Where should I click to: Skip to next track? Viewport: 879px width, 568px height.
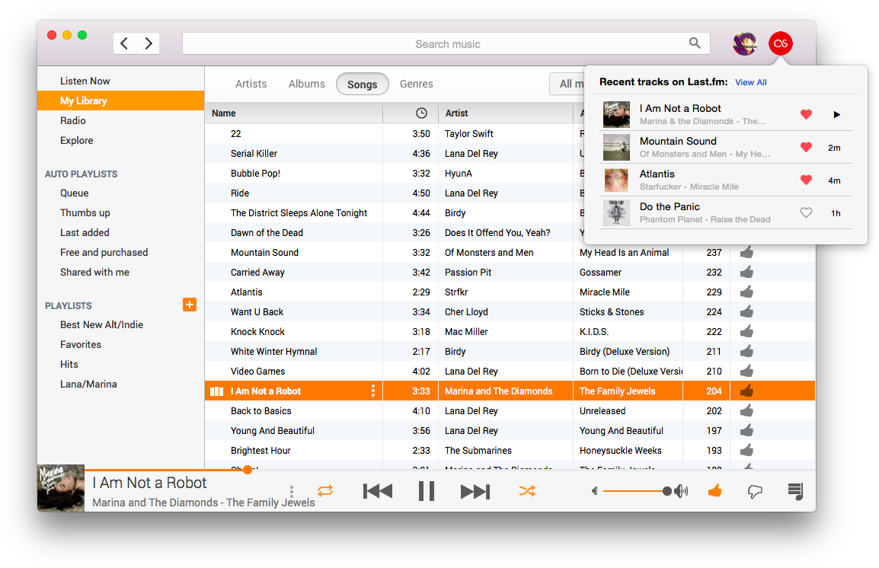[475, 491]
